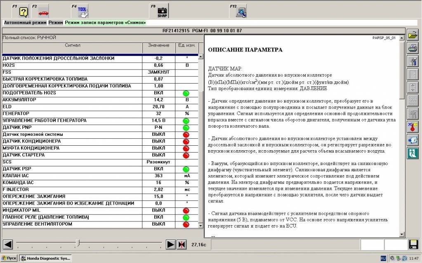
Task: Select the ГЕНЕРАТОР signal row
Action: tap(100, 114)
